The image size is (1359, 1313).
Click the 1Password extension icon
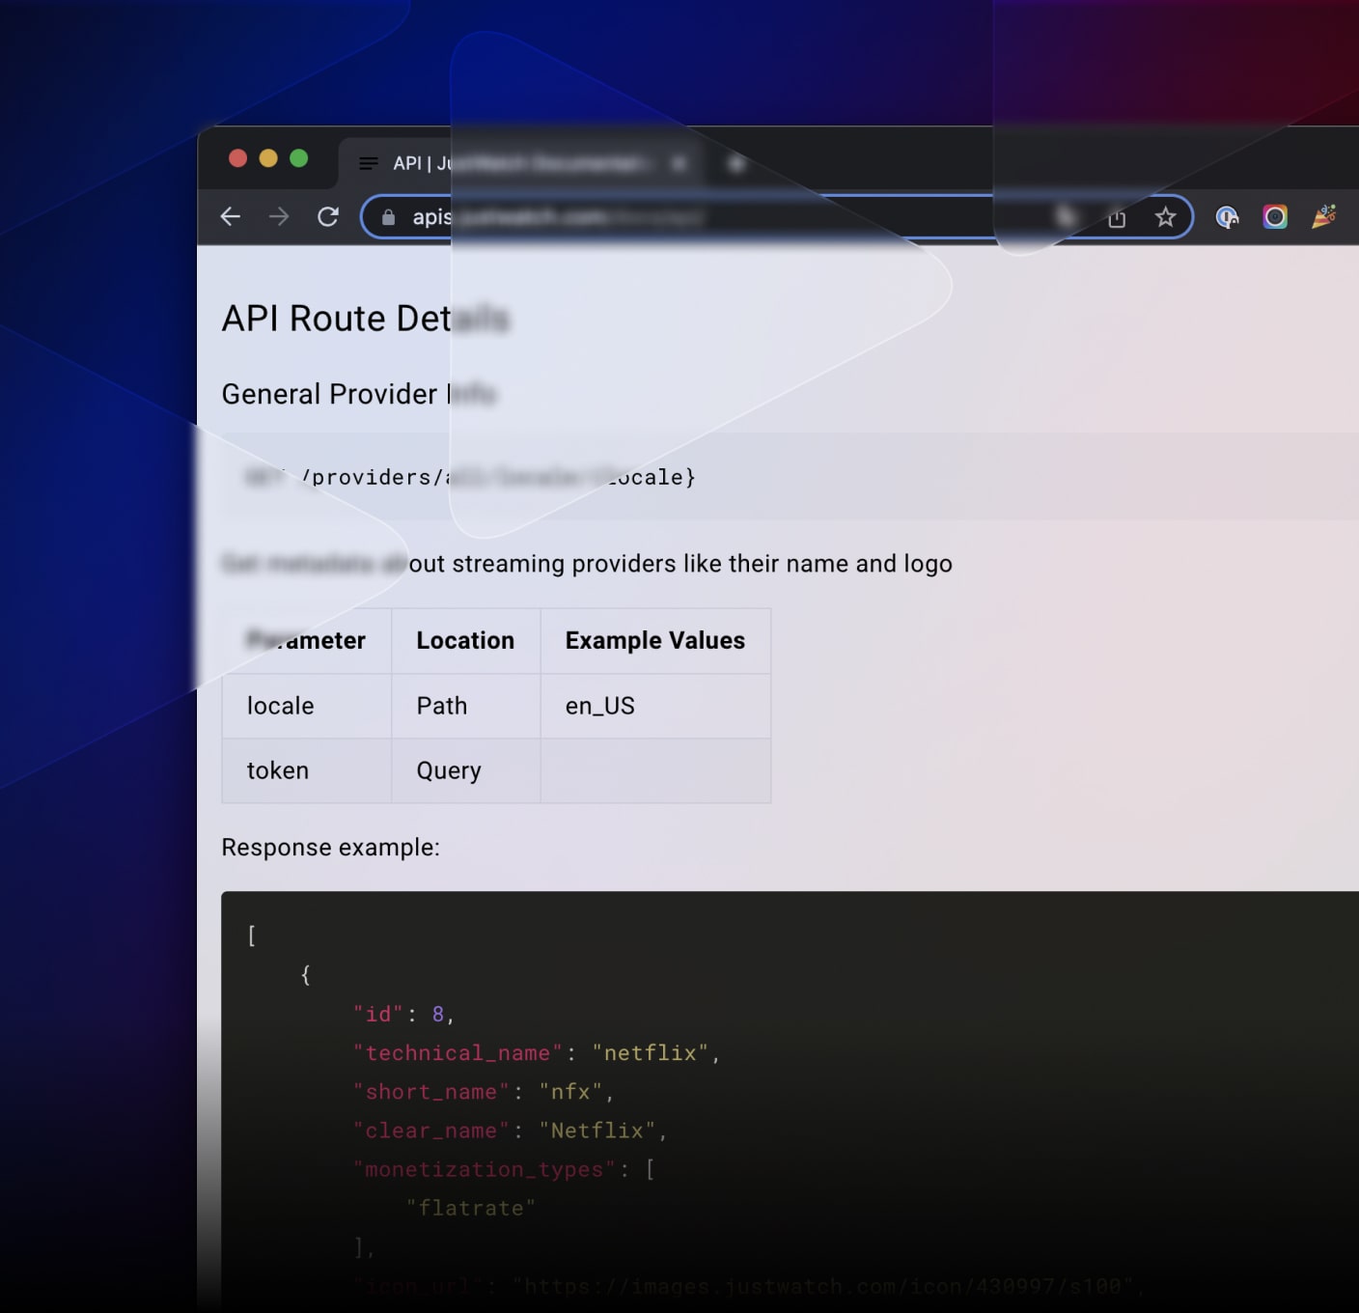pyautogui.click(x=1227, y=217)
